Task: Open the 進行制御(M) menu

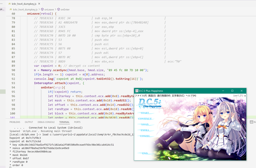Action: [x=164, y=96]
